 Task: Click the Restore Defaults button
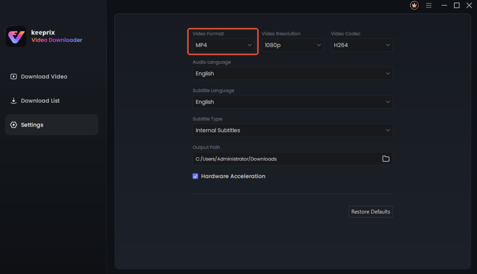[x=370, y=211]
